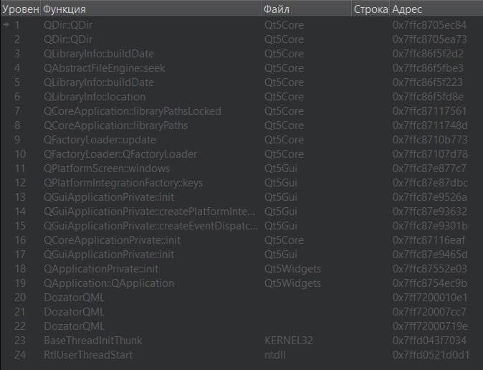Click Qt5Gui in the QPlatformScreen::windows row
The image size is (483, 370).
point(281,169)
